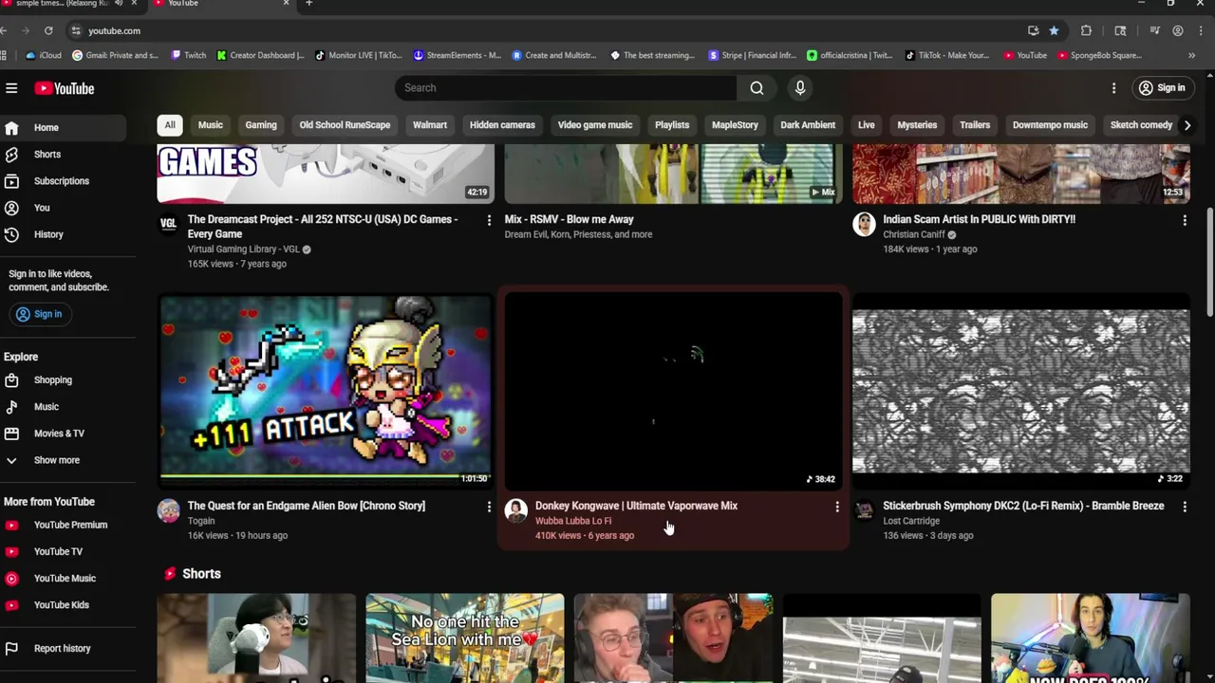This screenshot has width=1215, height=683.
Task: Bookmark page with star icon
Action: point(1054,30)
